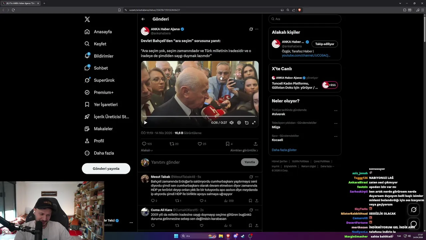Open more options on Cuma Ali Kara reply

[257, 210]
